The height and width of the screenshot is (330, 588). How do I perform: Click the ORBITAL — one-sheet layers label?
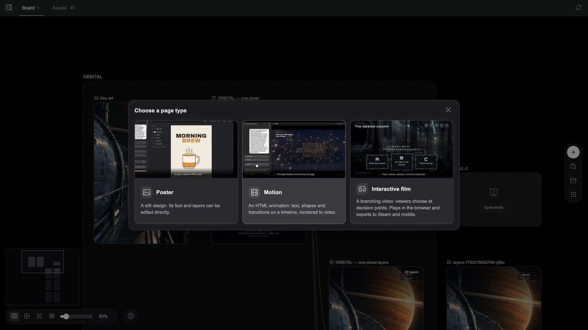[x=362, y=263]
